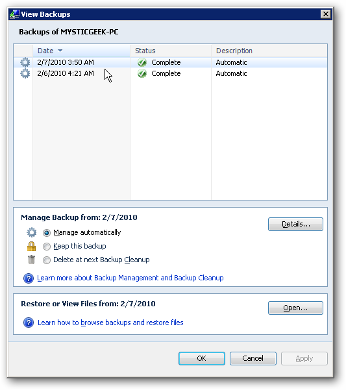The width and height of the screenshot is (346, 390).
Task: Click the padlock icon beside Keep this backup
Action: point(31,246)
